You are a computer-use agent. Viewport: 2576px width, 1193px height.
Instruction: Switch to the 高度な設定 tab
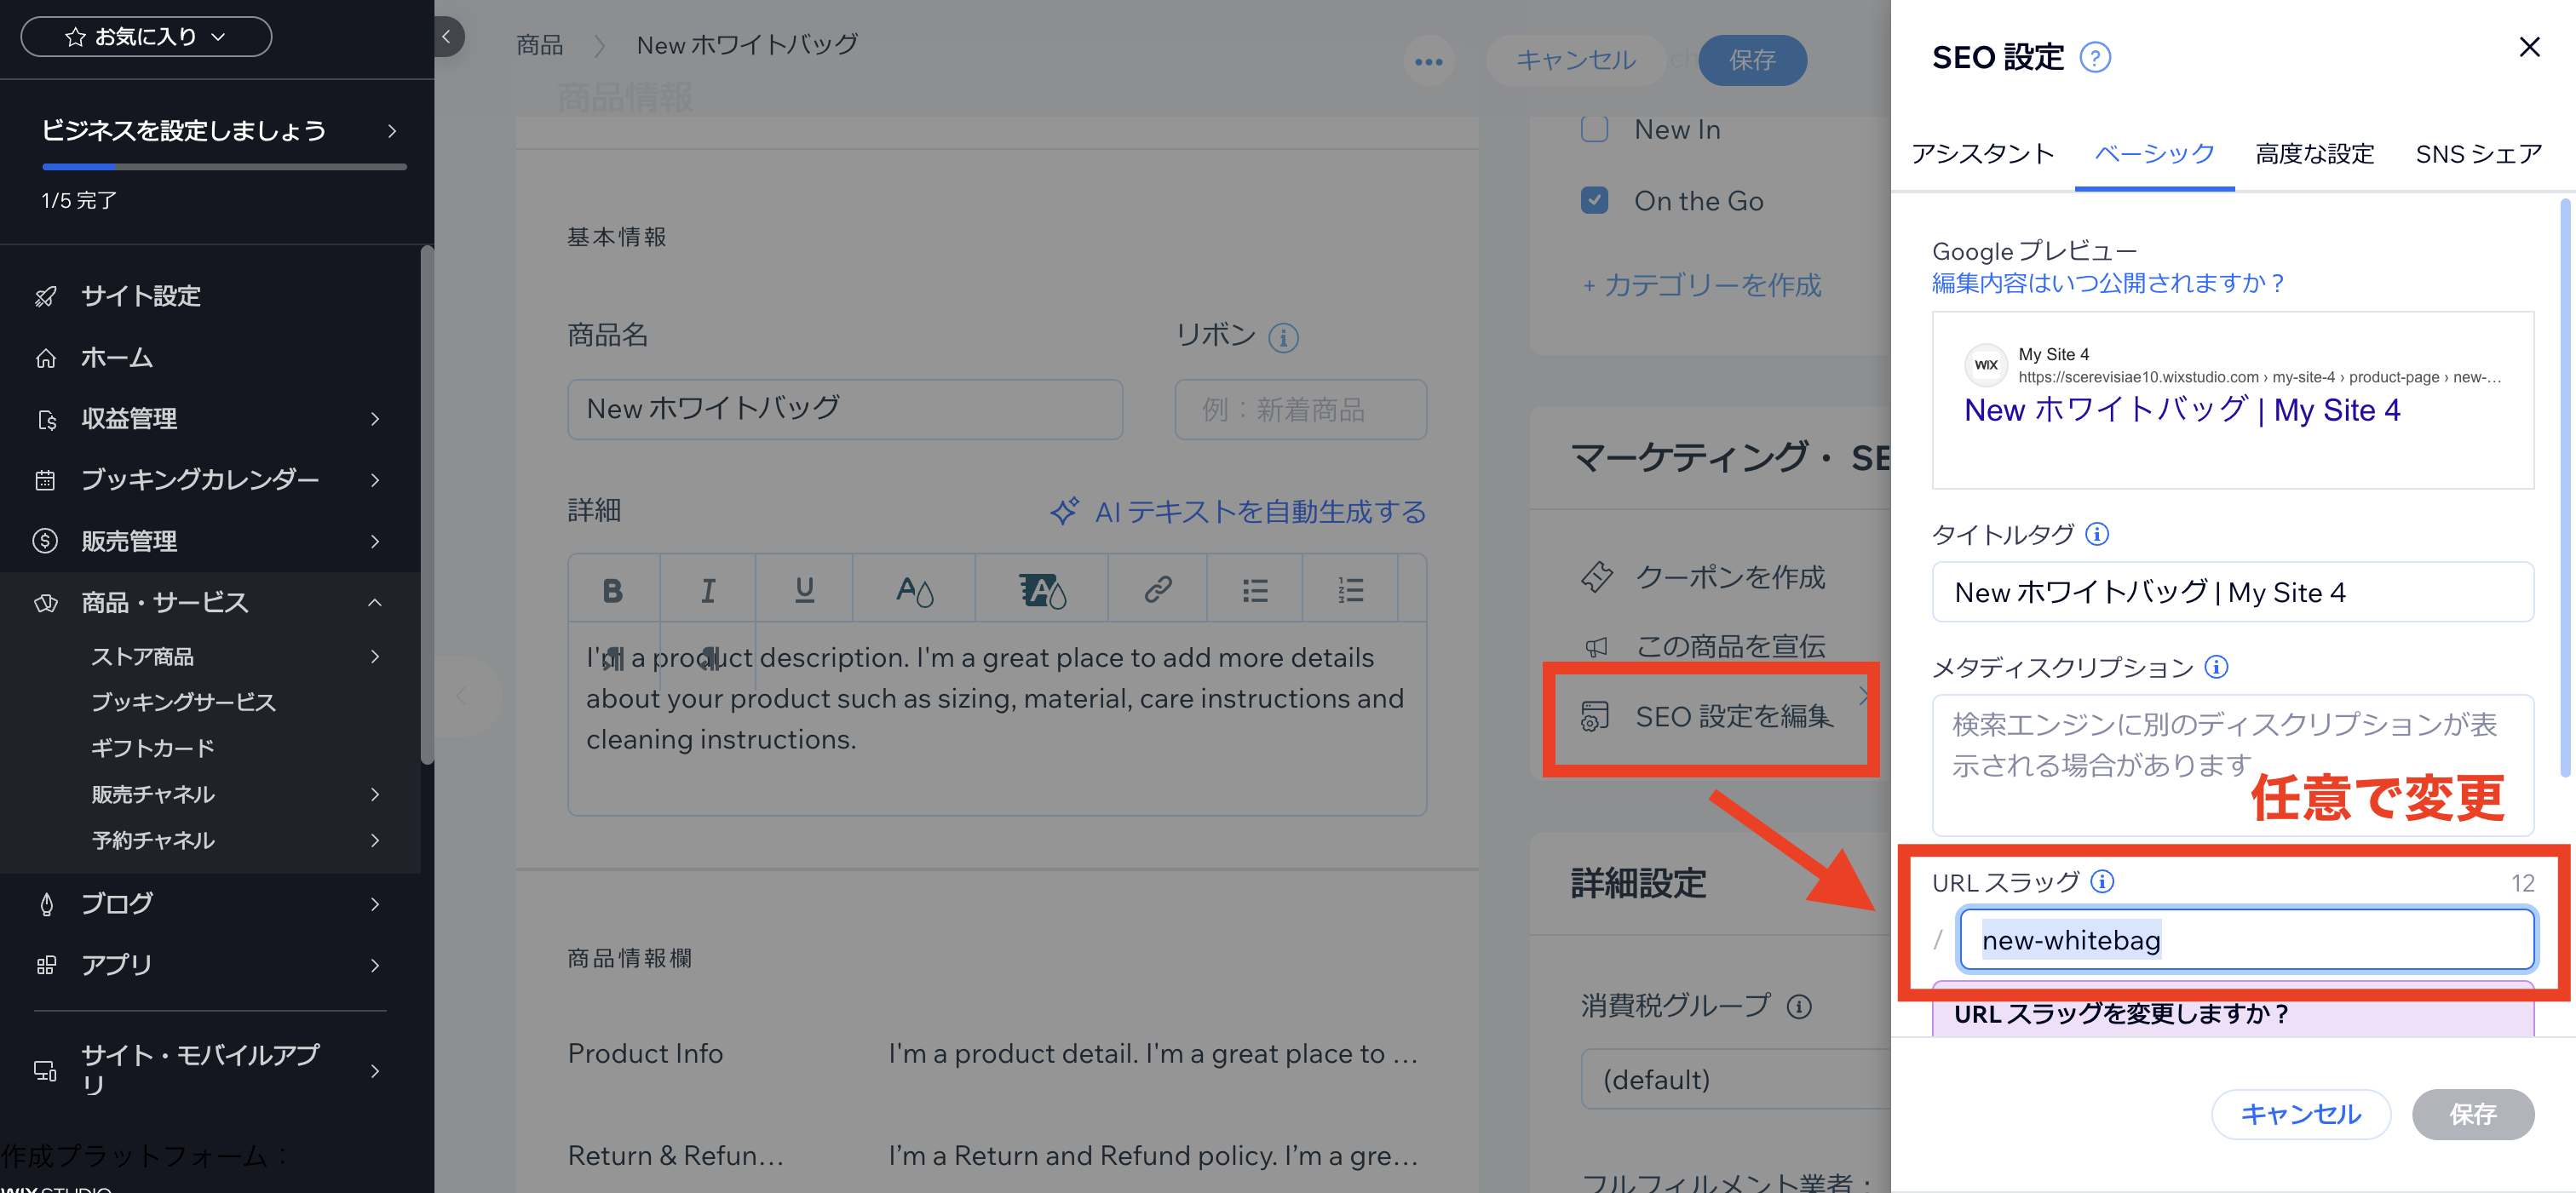coord(2314,154)
